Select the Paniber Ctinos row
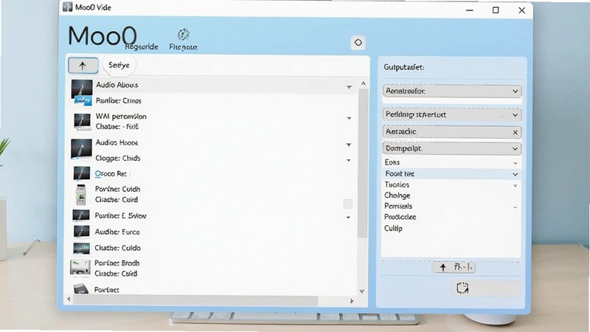590x332 pixels. tap(119, 100)
